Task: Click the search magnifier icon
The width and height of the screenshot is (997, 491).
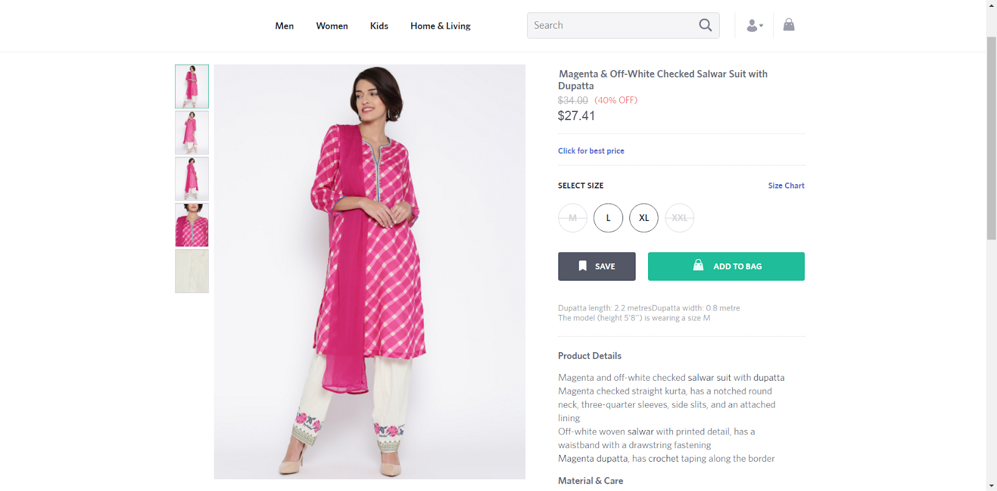Action: 705,26
